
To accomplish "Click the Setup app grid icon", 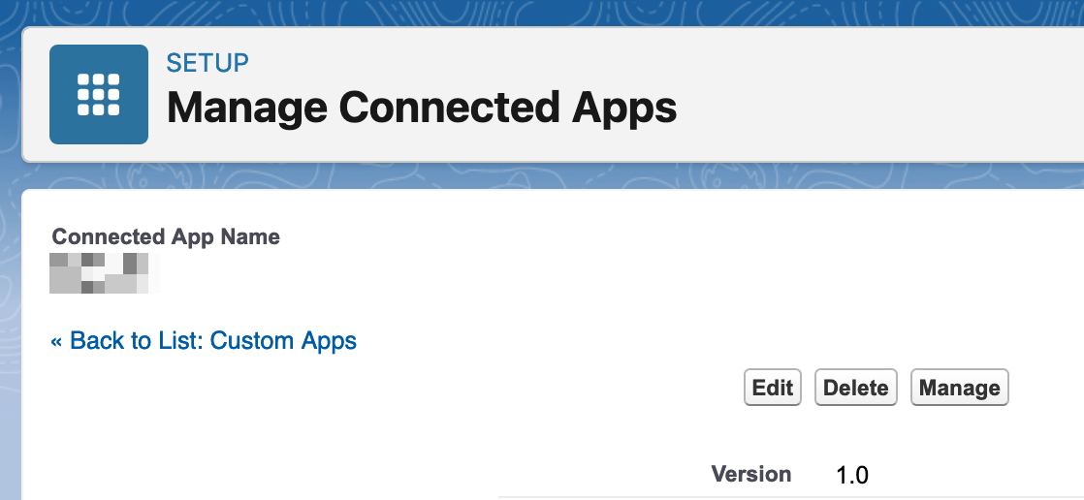I will coord(98,94).
